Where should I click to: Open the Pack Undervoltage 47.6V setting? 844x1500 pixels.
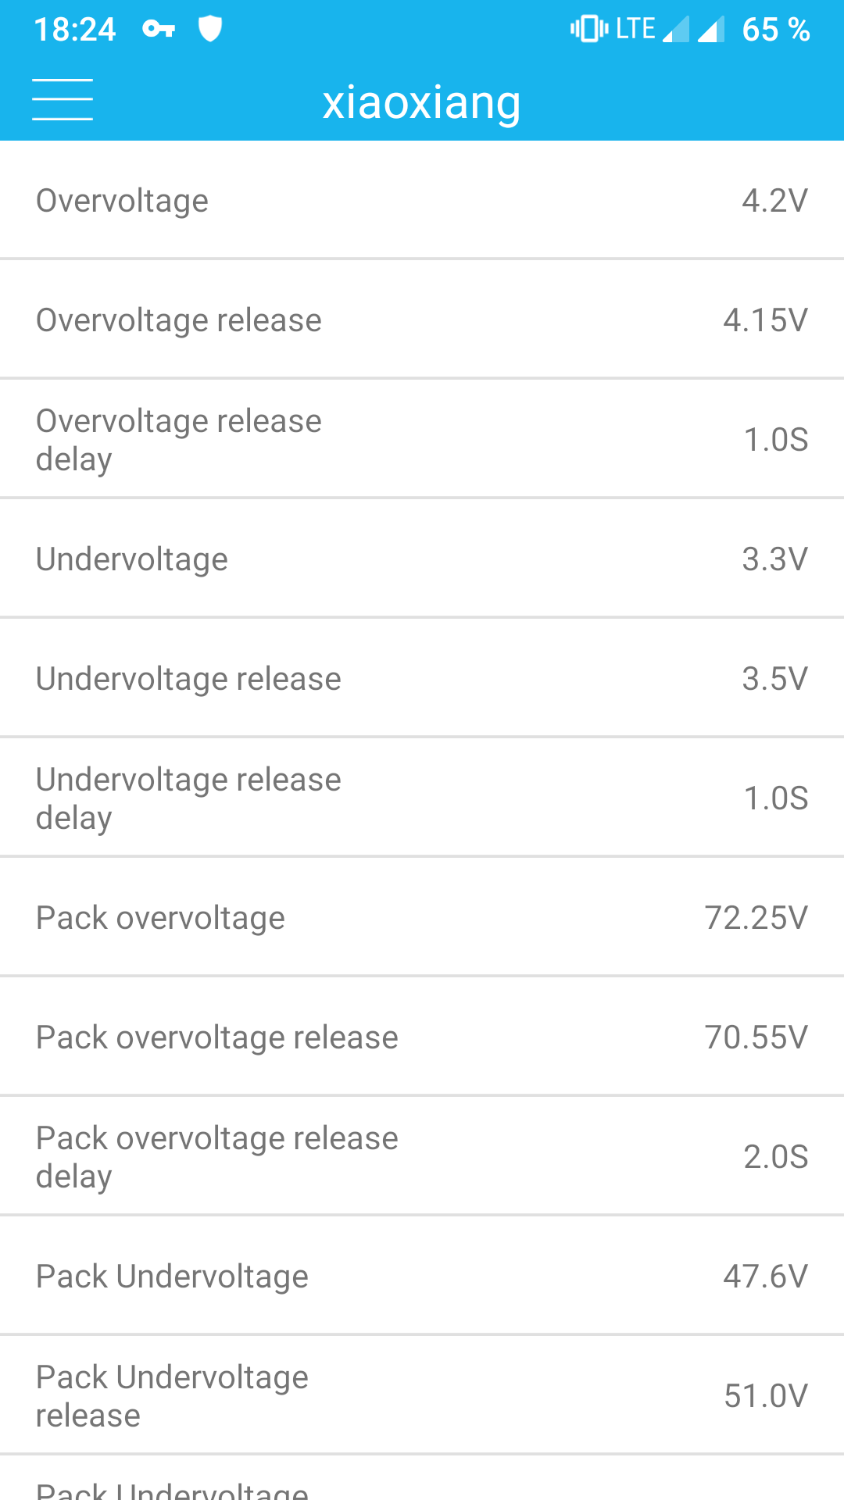[422, 1277]
